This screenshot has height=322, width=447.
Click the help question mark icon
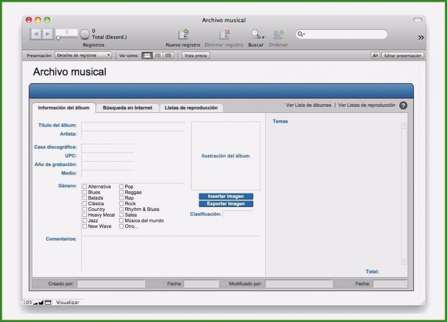(402, 105)
